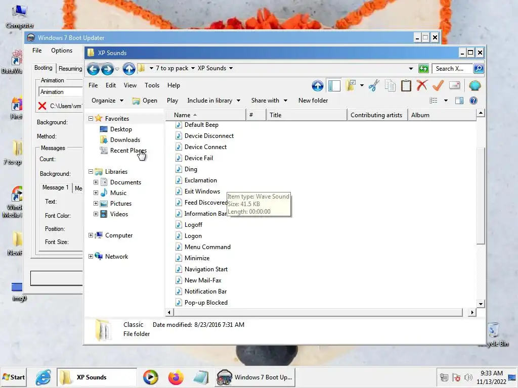Image resolution: width=518 pixels, height=388 pixels.
Task: Click the notepad icon on the taskbar
Action: [x=201, y=377]
